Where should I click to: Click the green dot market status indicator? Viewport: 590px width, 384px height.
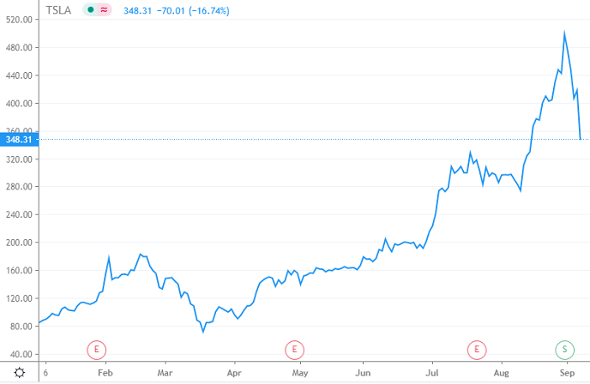[x=90, y=10]
